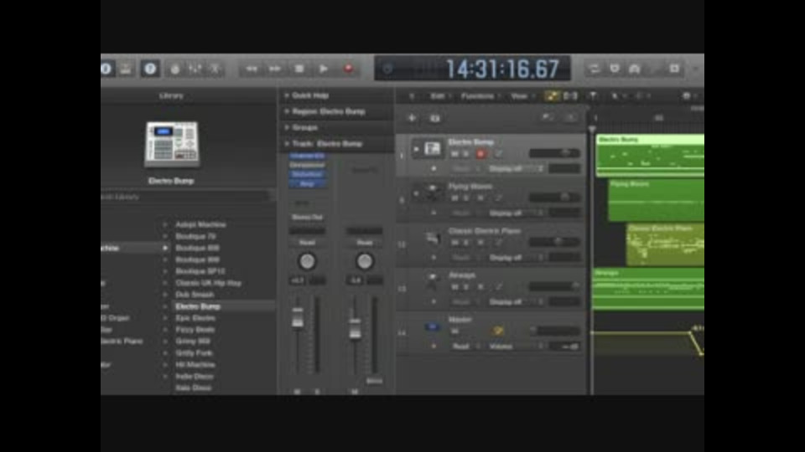Click the fast-forward transport button
Image resolution: width=805 pixels, height=452 pixels.
coord(275,69)
